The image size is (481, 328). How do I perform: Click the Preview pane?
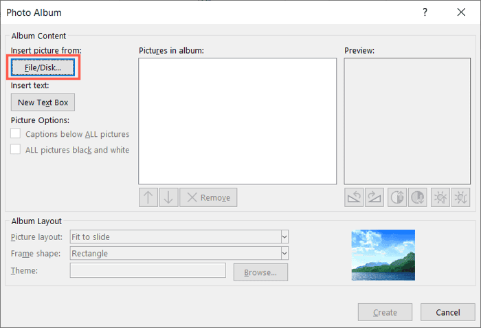click(407, 121)
